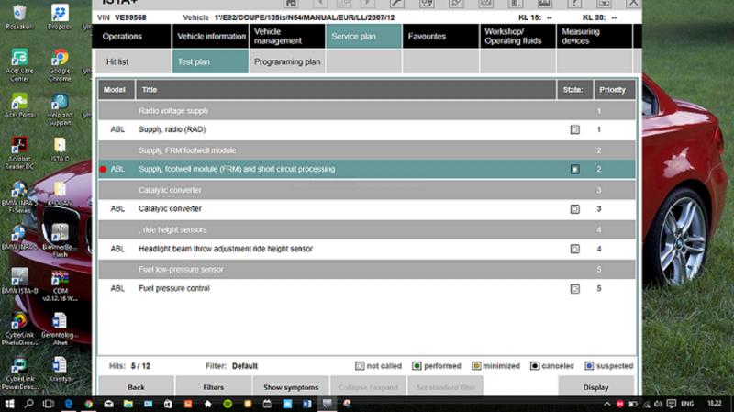The width and height of the screenshot is (734, 412).
Task: Open the Programming plan sub-tab
Action: [x=287, y=62]
